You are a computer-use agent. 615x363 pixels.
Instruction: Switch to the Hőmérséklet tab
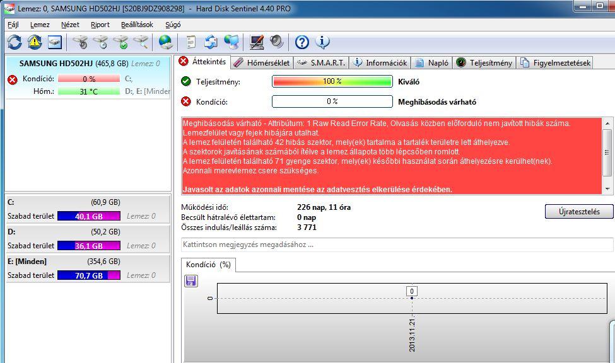(x=262, y=63)
